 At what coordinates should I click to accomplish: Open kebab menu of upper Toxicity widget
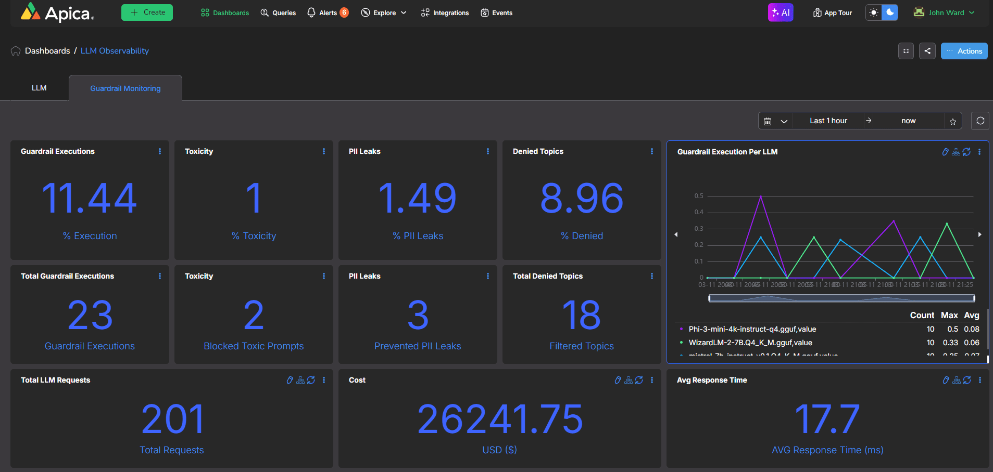(324, 151)
